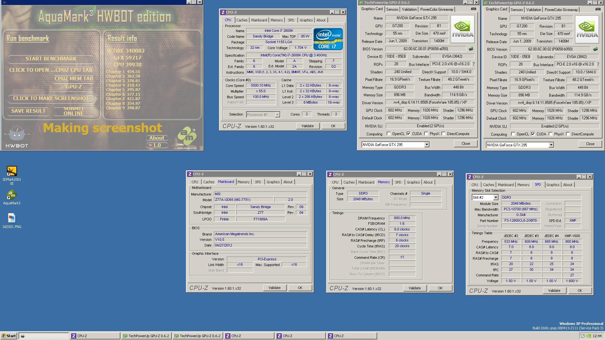Viewport: 605px width, 340px height.
Task: Click Validate in CPU-Z SPD window
Action: tap(554, 291)
